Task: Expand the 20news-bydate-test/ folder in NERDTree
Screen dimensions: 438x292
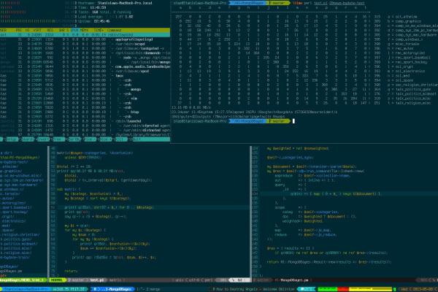Action: tap(14, 162)
